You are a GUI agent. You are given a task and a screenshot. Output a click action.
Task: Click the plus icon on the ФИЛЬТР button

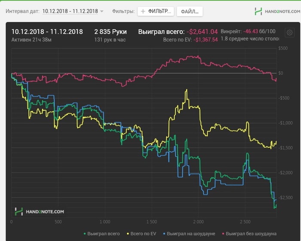point(143,11)
